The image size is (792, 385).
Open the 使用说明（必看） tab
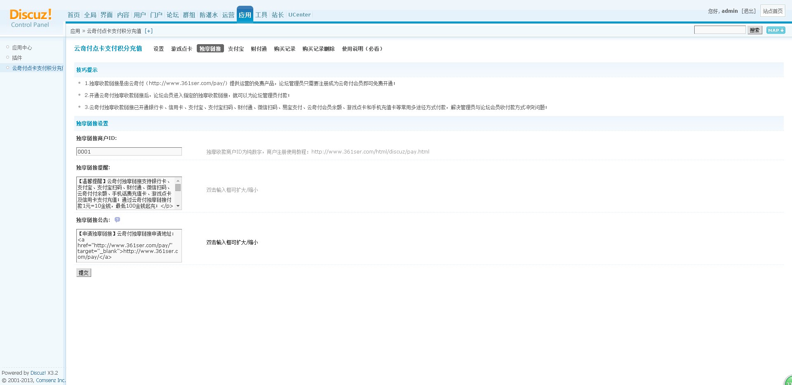tap(362, 49)
